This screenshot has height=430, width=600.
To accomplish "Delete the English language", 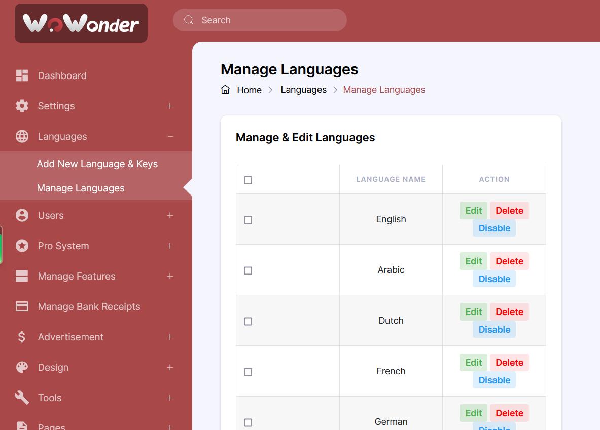I will 509,211.
